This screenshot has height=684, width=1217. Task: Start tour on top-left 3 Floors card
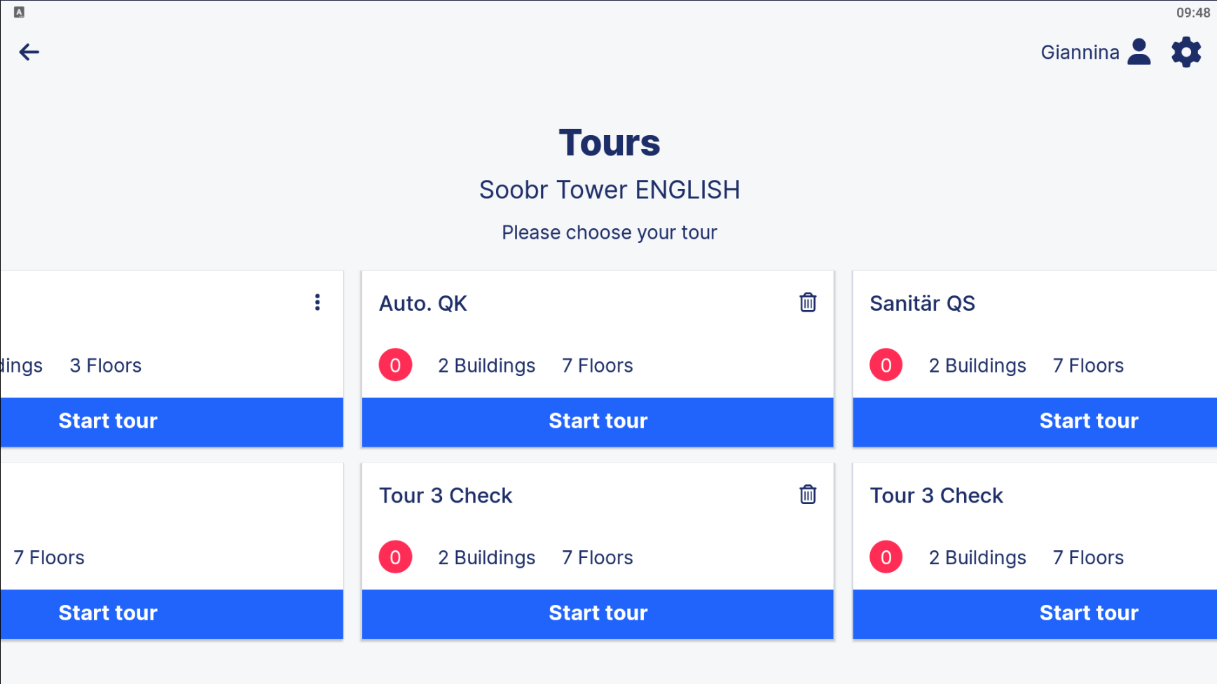point(172,421)
